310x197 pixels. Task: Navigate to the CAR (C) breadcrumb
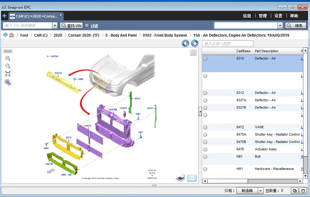click(x=41, y=35)
